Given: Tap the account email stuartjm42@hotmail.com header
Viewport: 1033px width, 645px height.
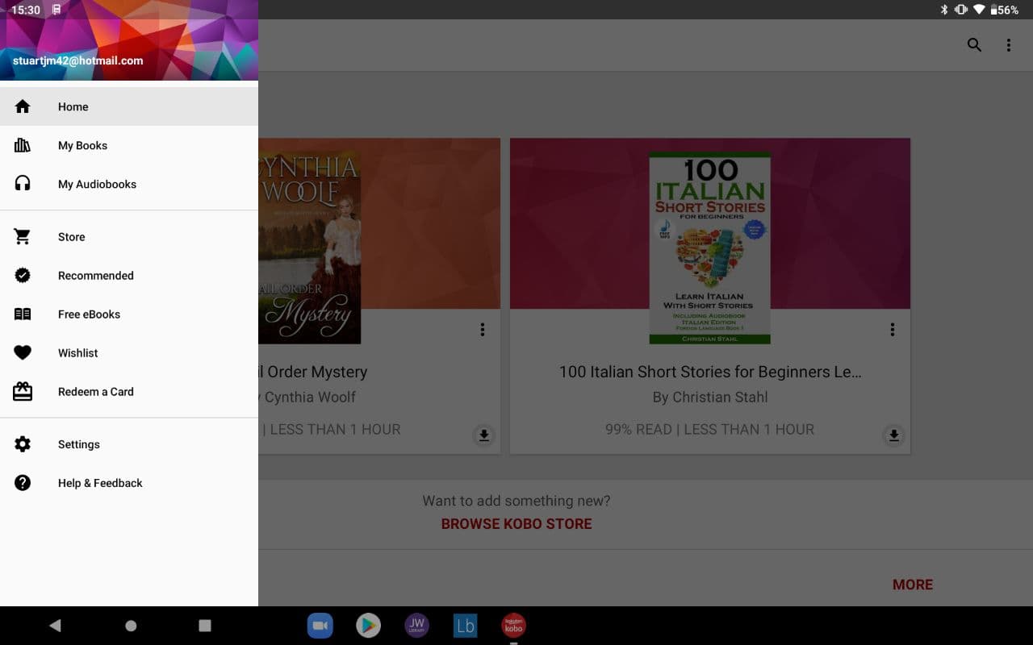Looking at the screenshot, I should point(78,60).
